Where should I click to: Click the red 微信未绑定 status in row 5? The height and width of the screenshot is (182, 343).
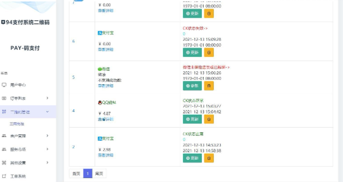point(206,67)
